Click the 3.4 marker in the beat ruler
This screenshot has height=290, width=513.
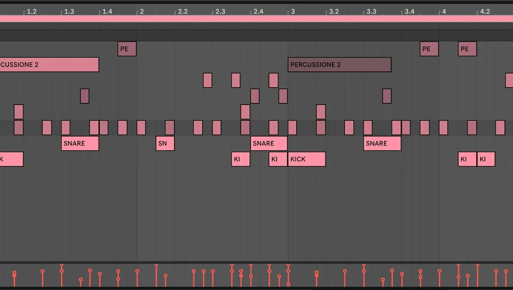tap(410, 12)
